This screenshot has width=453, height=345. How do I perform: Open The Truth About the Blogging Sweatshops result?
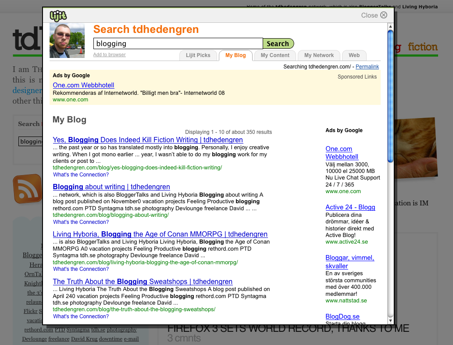[x=143, y=281]
